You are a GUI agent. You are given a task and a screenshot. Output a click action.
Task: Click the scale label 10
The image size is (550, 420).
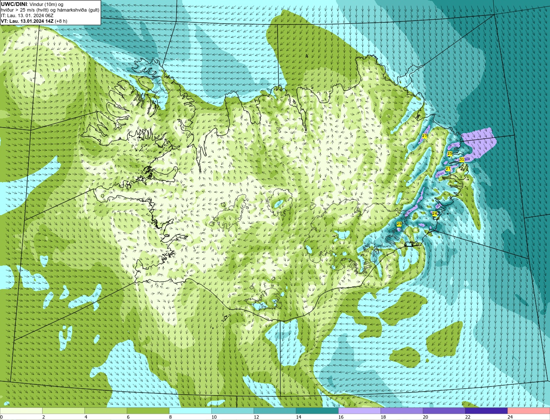[214, 417]
